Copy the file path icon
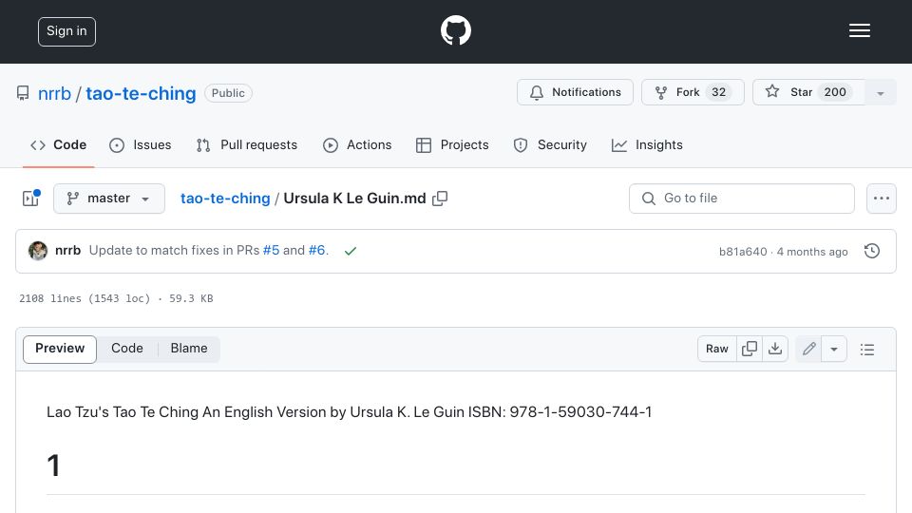The height and width of the screenshot is (513, 912). (440, 199)
